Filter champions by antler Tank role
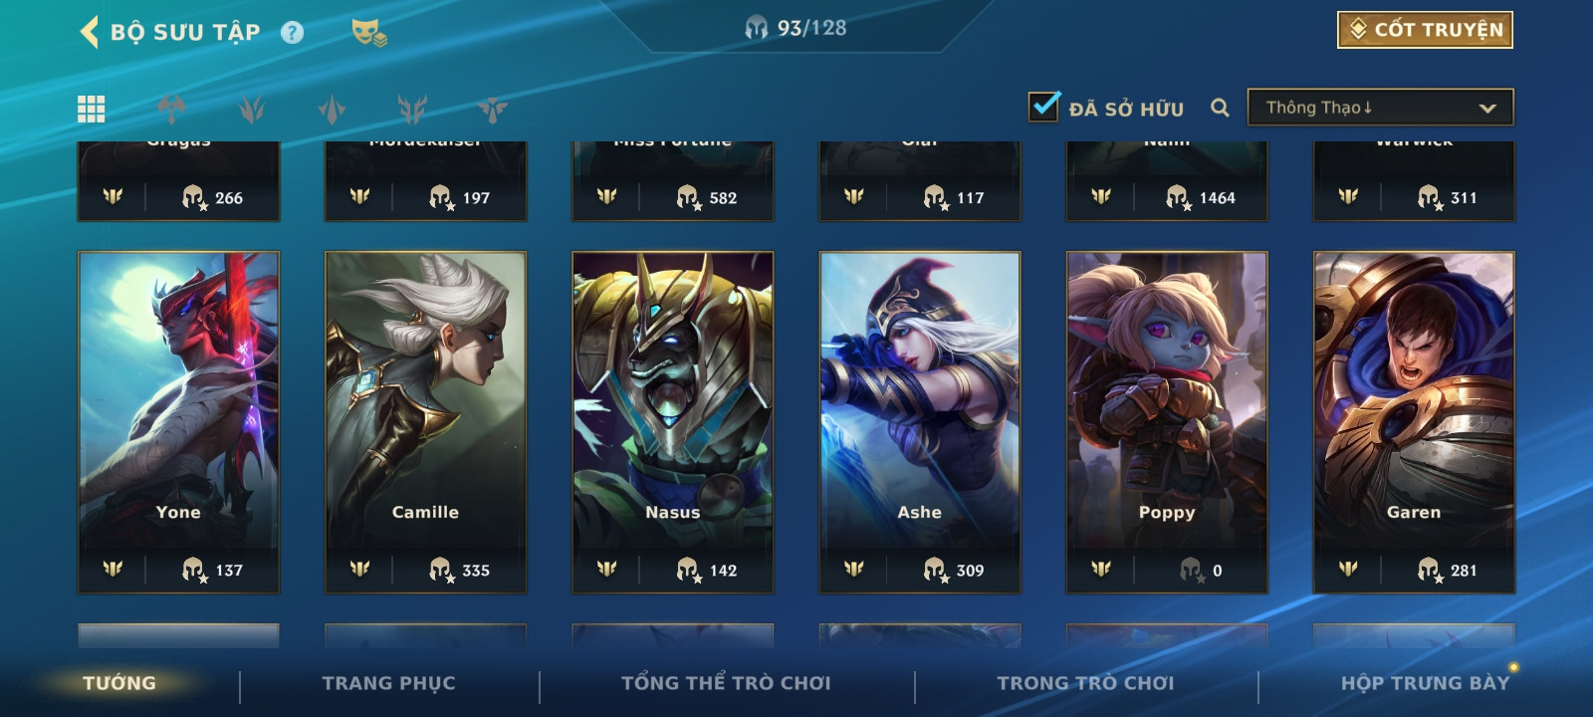This screenshot has width=1593, height=717. pyautogui.click(x=412, y=109)
